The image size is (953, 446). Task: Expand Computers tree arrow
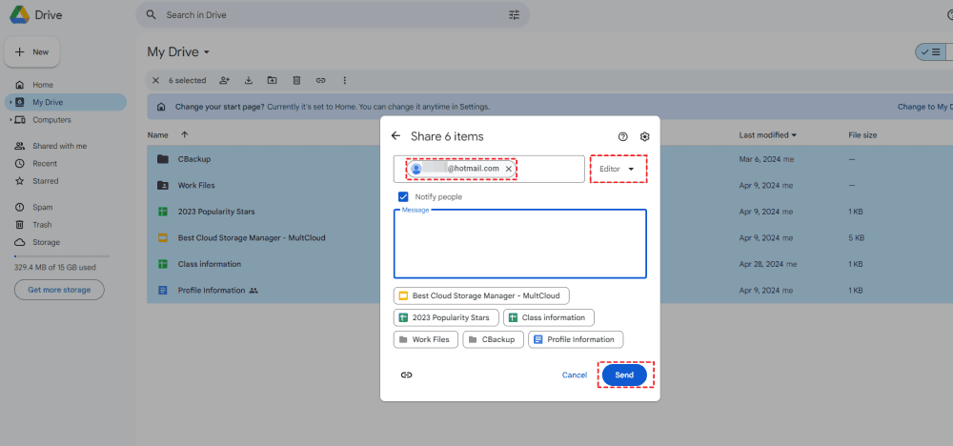tap(10, 120)
